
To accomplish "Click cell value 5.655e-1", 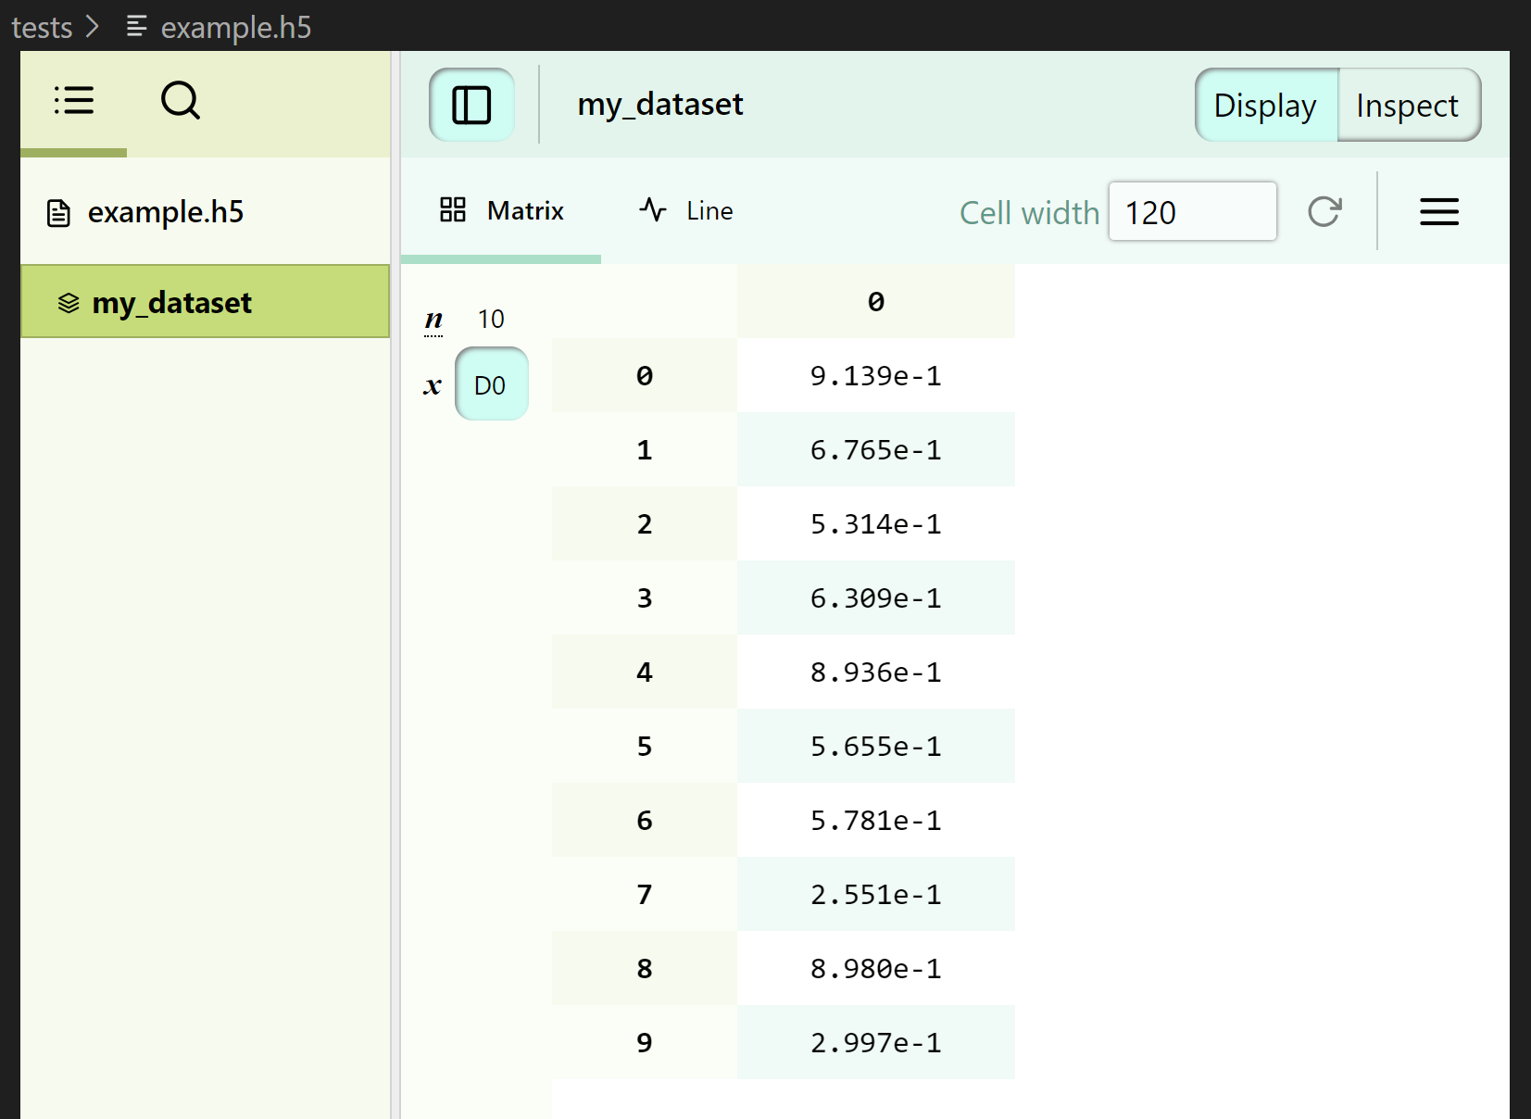I will click(876, 746).
